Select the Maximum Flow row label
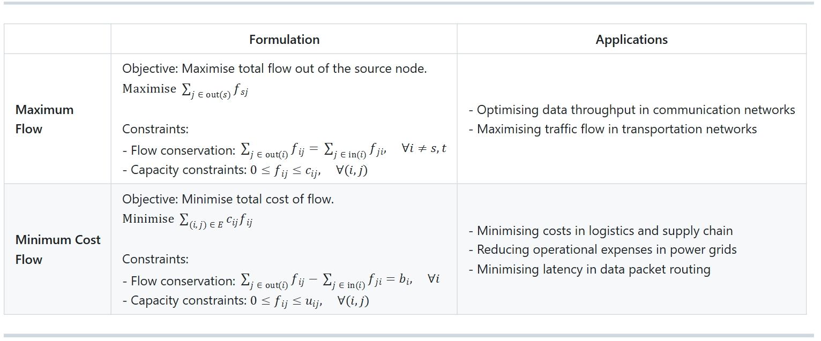The height and width of the screenshot is (341, 821). coord(44,119)
